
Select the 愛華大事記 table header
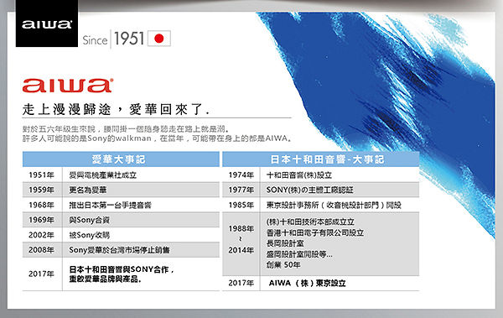121,159
